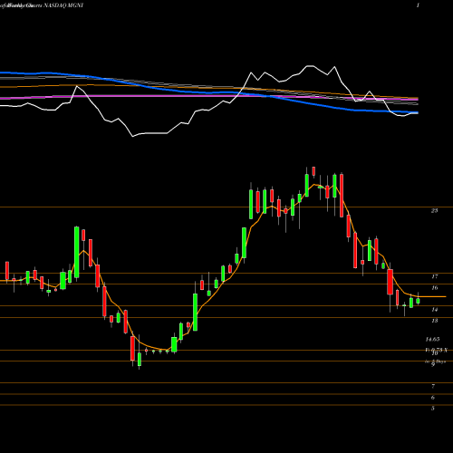Screen dimensions: 453x453
Task: Select the 5 price level label
Action: coord(433,409)
